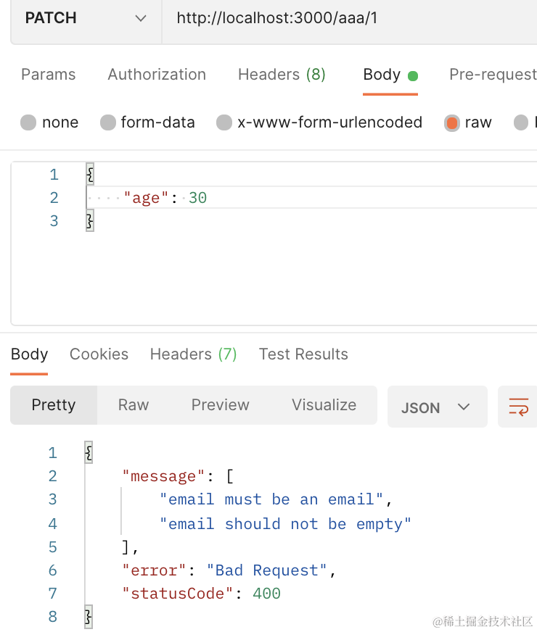Switch to the Authorization tab

(157, 75)
